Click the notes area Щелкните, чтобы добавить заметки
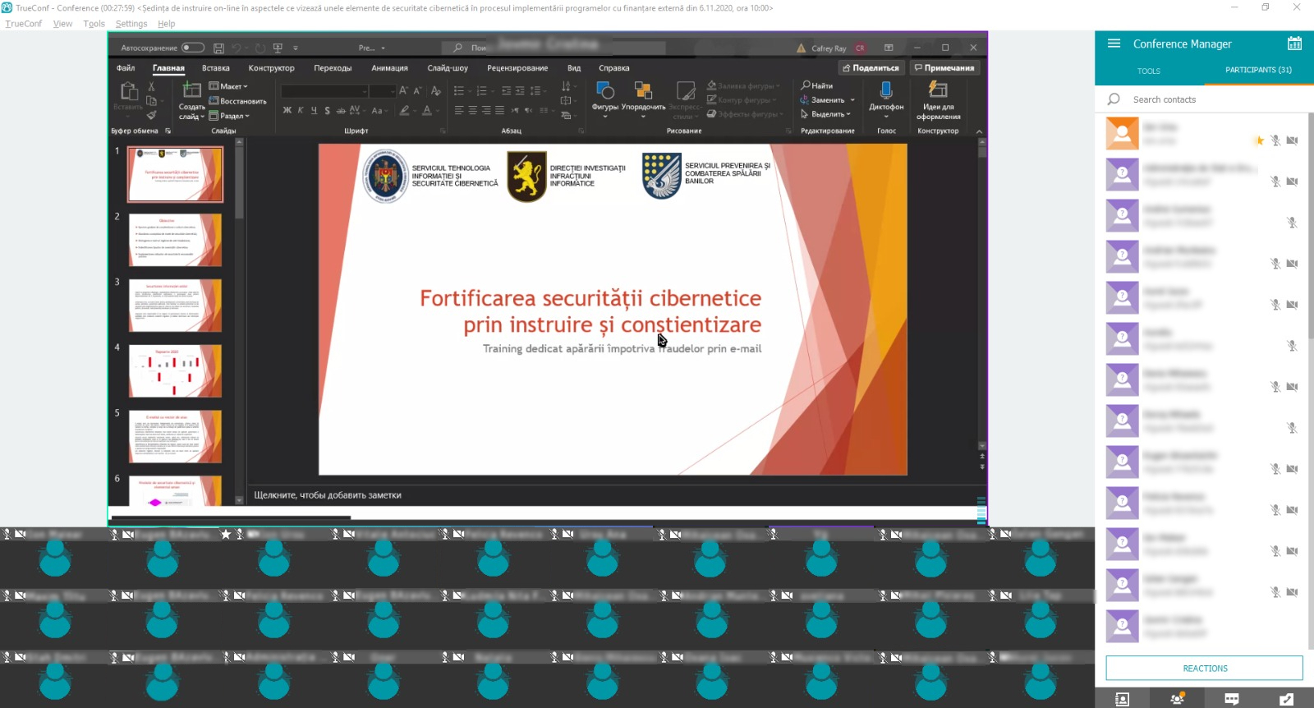 point(328,495)
